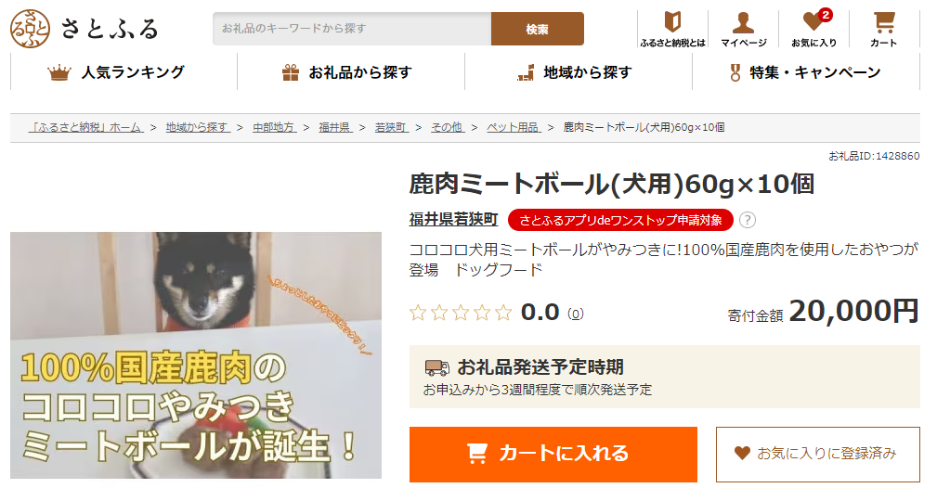Viewport: 937px width, 488px height.
Task: Click the question mark help icon
Action: (x=747, y=220)
